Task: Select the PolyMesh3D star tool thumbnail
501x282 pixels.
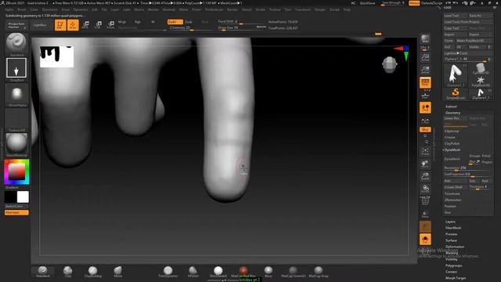Action: (x=480, y=81)
